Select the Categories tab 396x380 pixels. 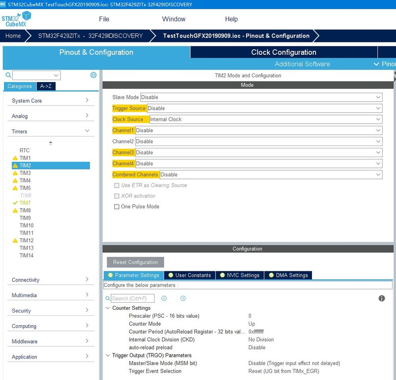pyautogui.click(x=20, y=86)
